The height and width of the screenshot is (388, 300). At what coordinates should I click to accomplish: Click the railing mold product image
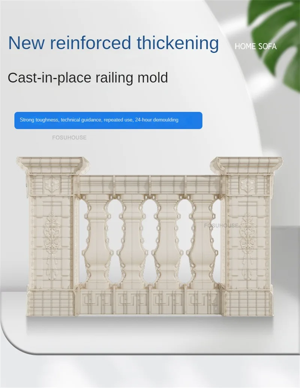150,237
